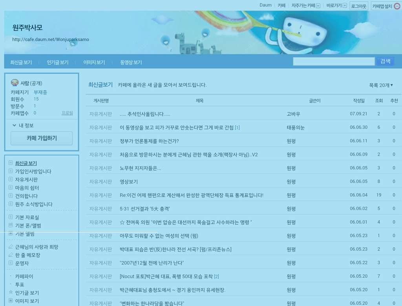Image resolution: width=402 pixels, height=306 pixels.
Task: Click the 카페 가입하기 button
Action: coord(42,138)
